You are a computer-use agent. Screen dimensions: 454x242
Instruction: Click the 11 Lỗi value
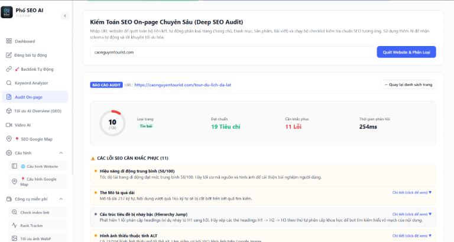click(293, 127)
